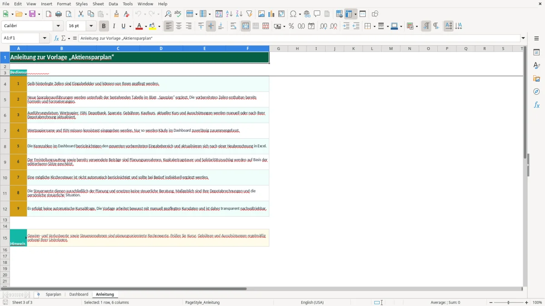The height and width of the screenshot is (306, 545).
Task: Open the Font Name dropdown
Action: 58,26
